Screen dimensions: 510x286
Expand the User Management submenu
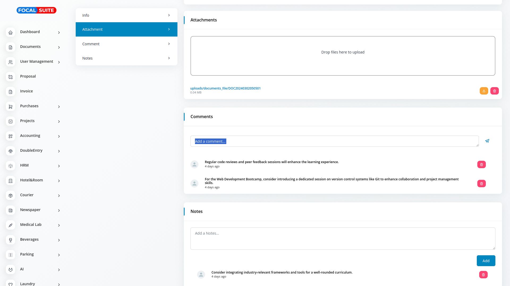tap(59, 62)
